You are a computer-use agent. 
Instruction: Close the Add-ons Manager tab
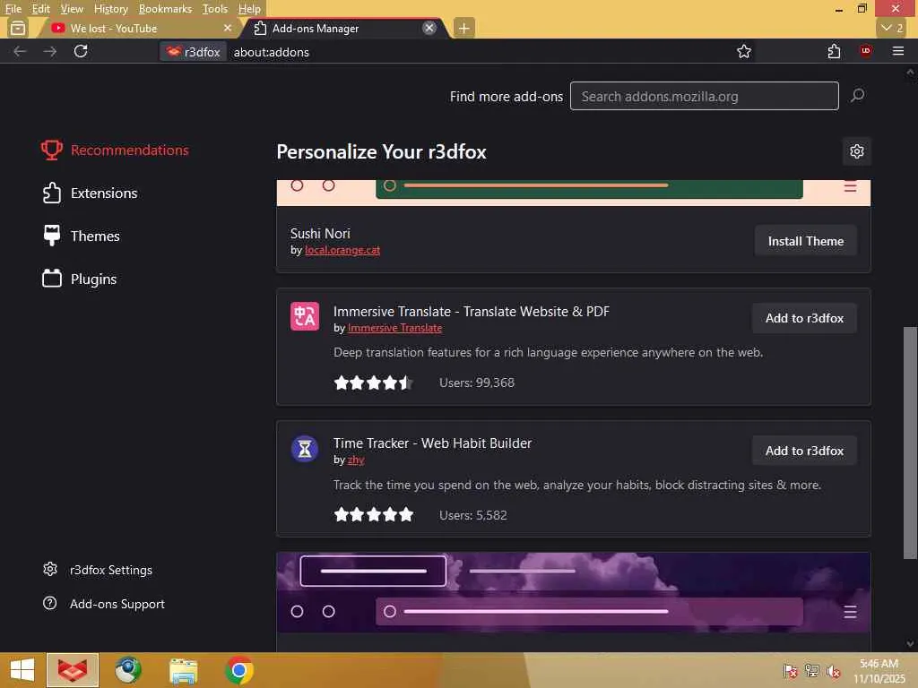point(429,28)
